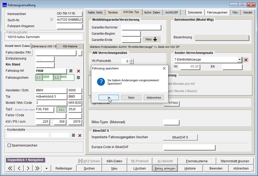Click Typ field ActiveHybrid 3
This screenshot has height=176, width=258.
(x=51, y=97)
